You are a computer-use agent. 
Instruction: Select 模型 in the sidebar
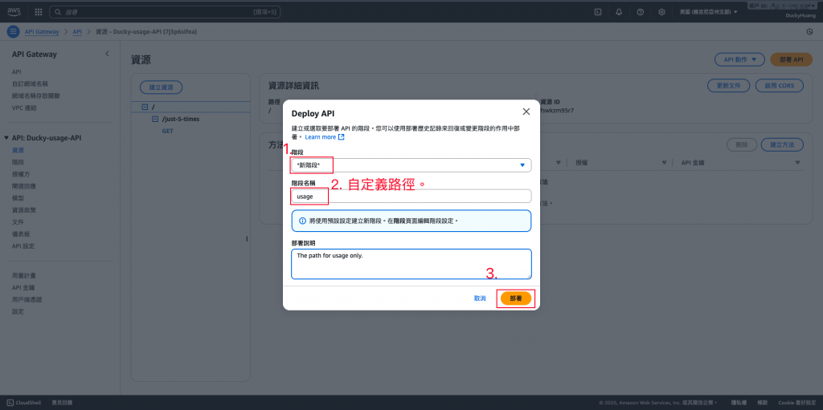pos(18,198)
